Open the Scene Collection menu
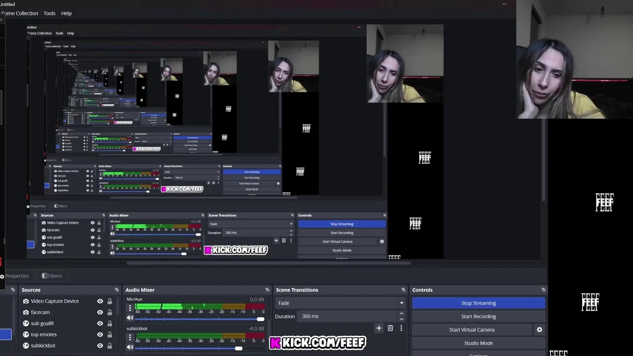 [x=19, y=13]
